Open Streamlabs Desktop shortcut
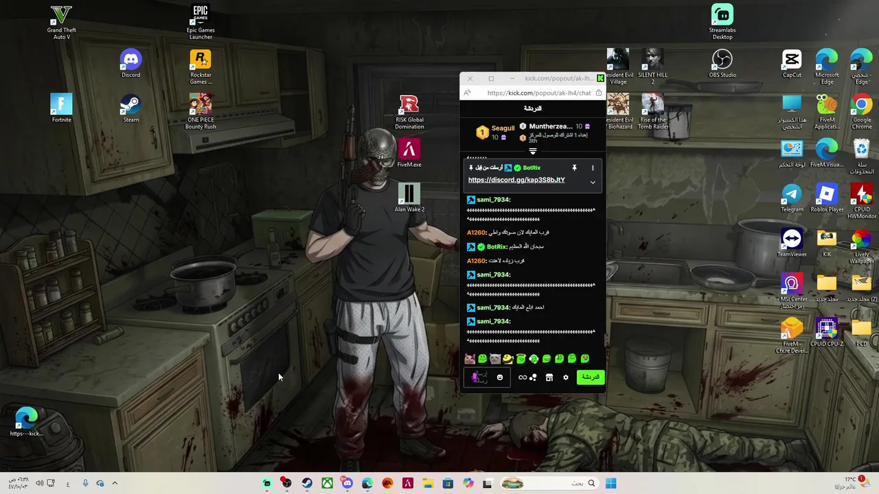 (722, 23)
